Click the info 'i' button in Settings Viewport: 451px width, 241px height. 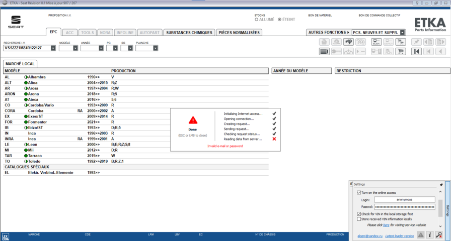430,234
